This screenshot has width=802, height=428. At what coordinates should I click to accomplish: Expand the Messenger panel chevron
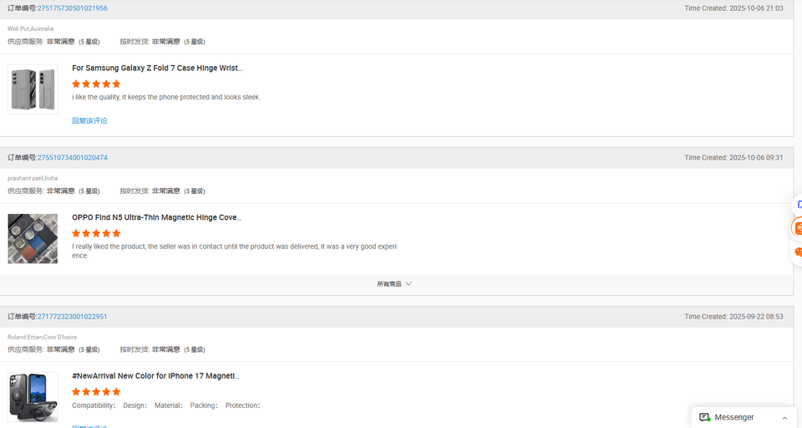point(784,418)
